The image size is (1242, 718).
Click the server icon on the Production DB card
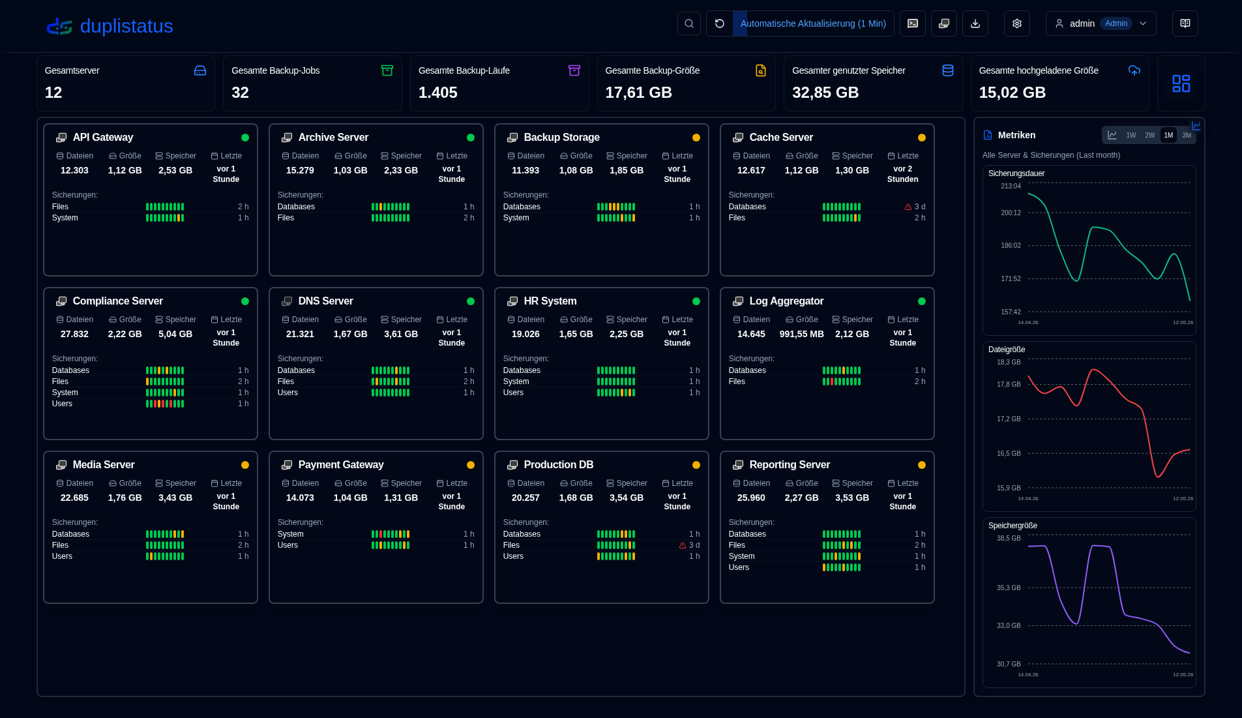click(512, 465)
